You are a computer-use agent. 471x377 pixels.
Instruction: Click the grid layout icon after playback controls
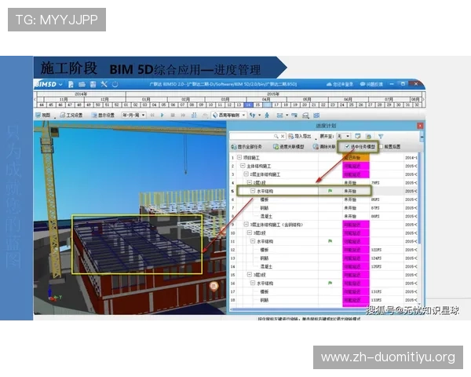pyautogui.click(x=194, y=115)
